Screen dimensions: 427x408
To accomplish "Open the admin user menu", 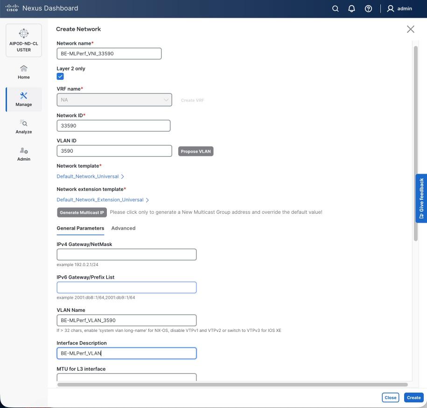I will [399, 8].
